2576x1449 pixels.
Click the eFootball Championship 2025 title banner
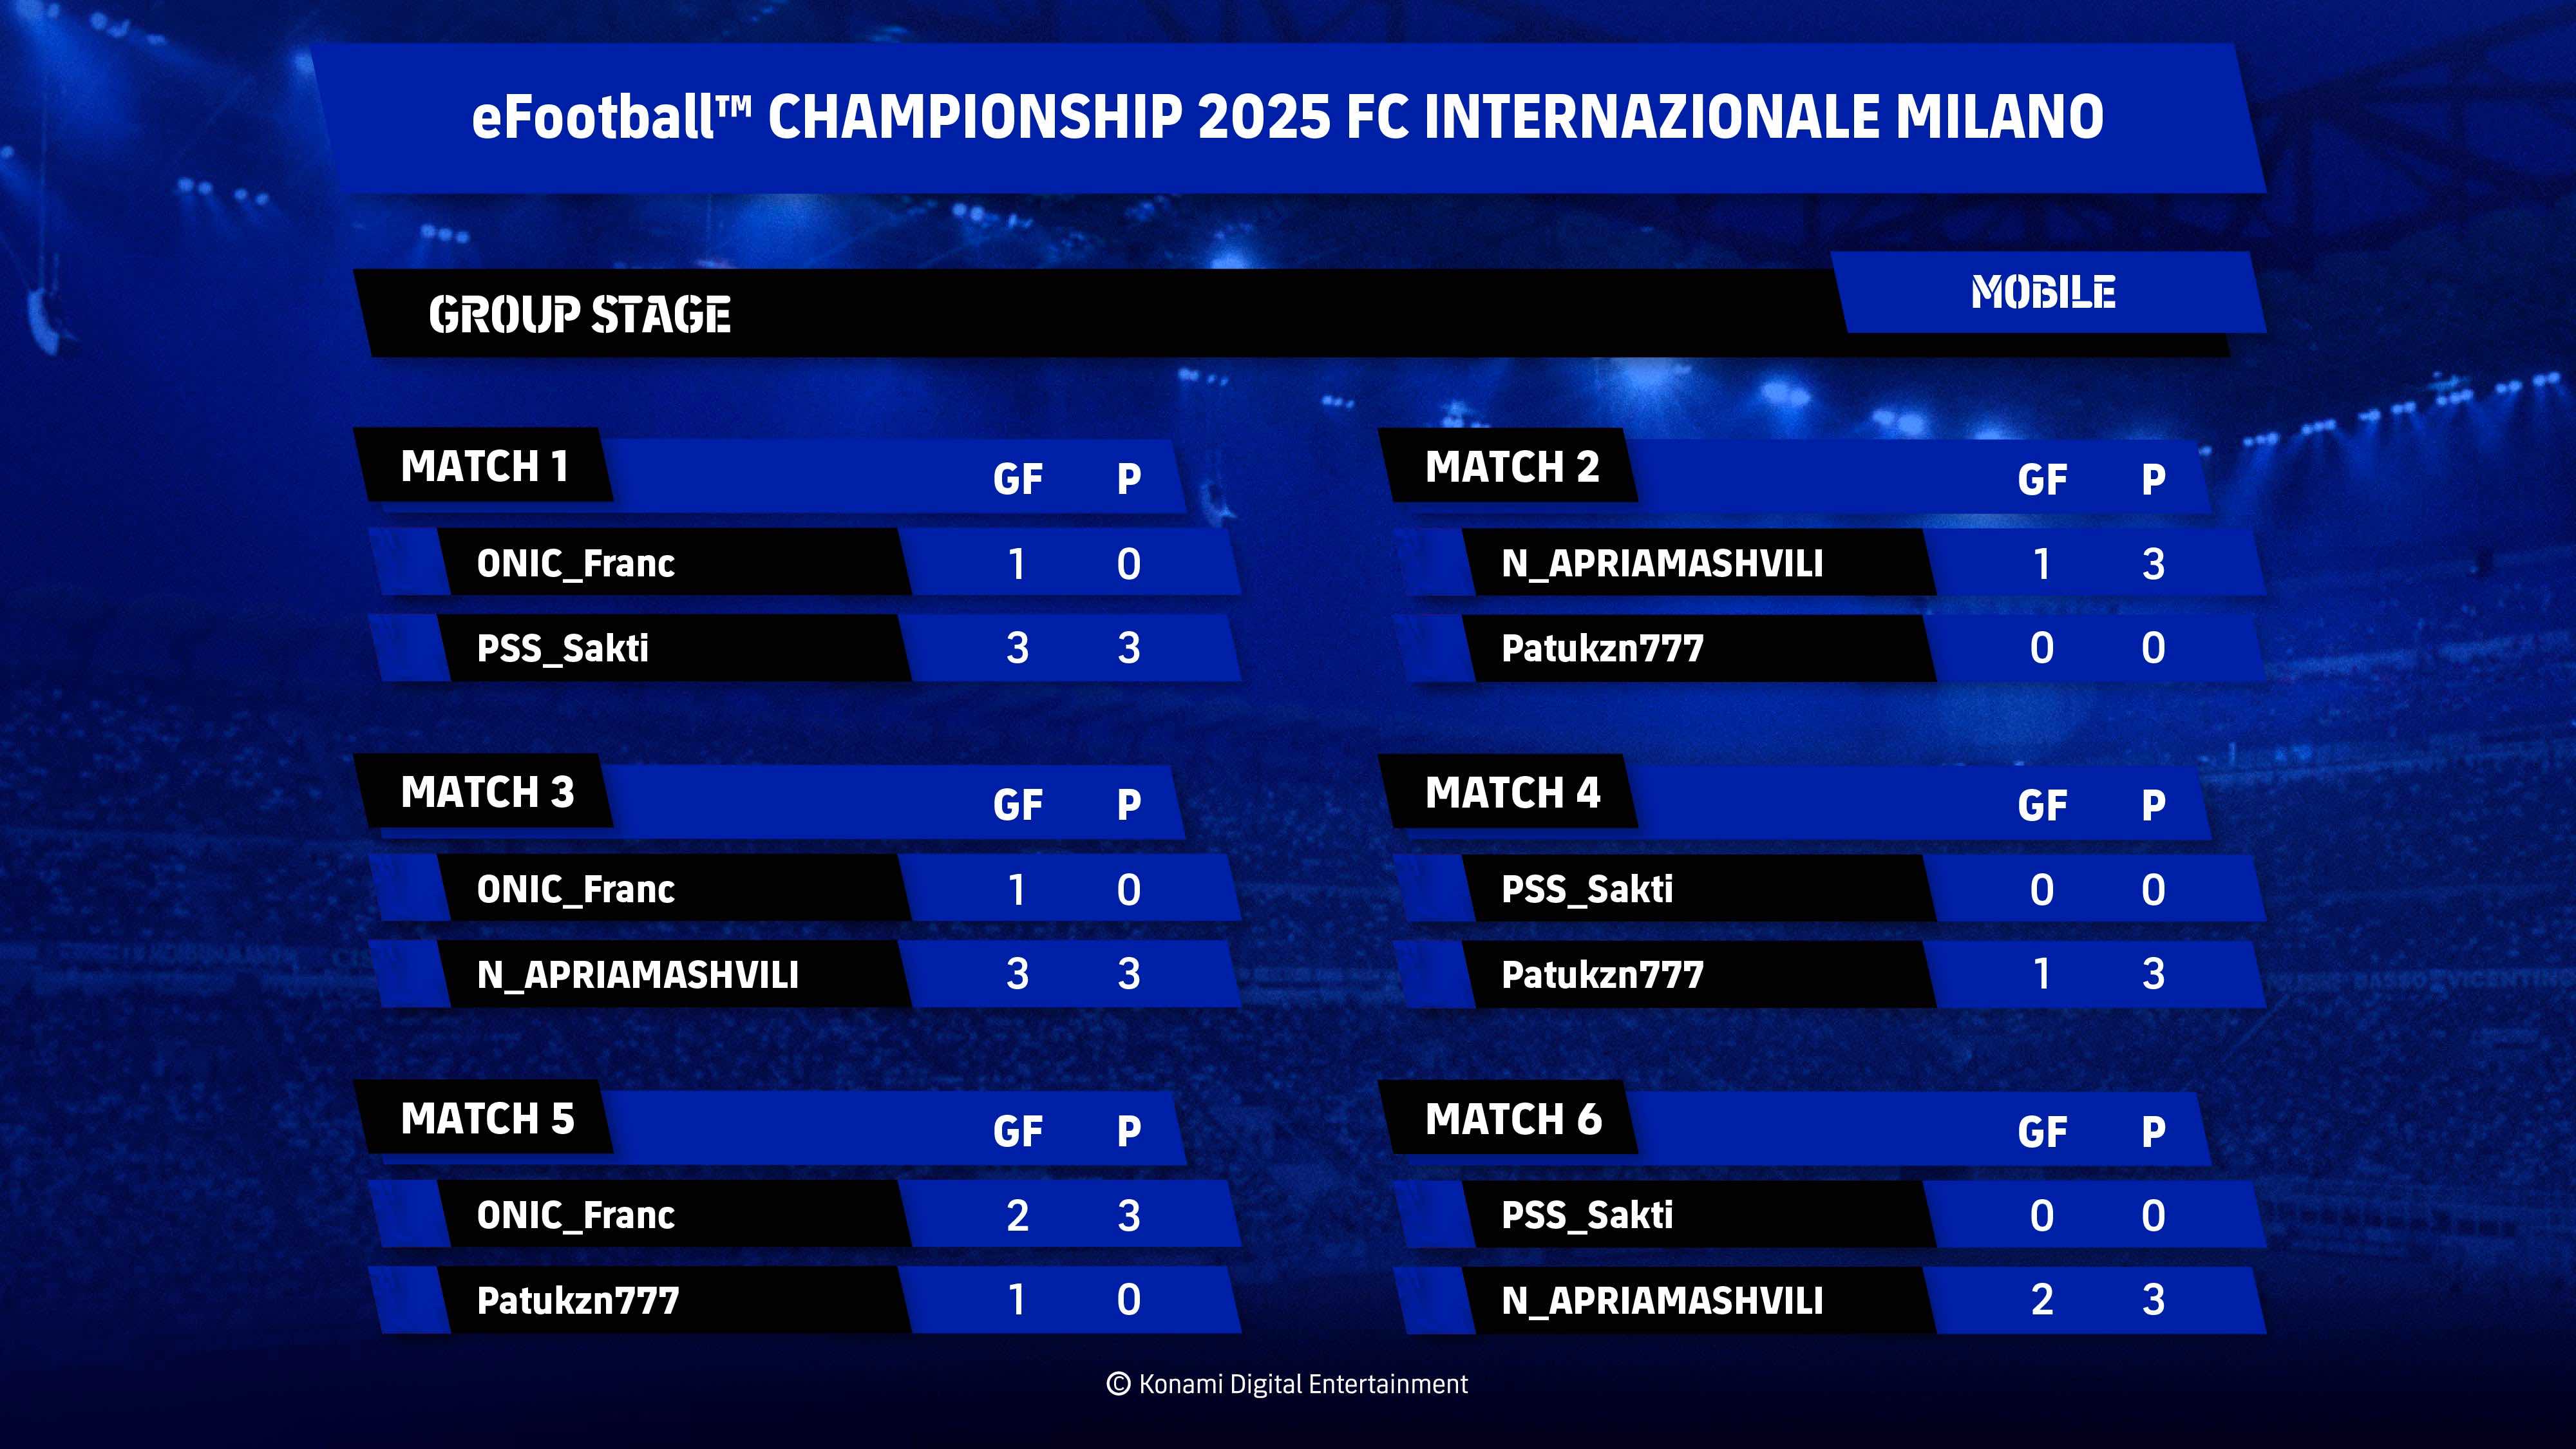coord(1288,117)
